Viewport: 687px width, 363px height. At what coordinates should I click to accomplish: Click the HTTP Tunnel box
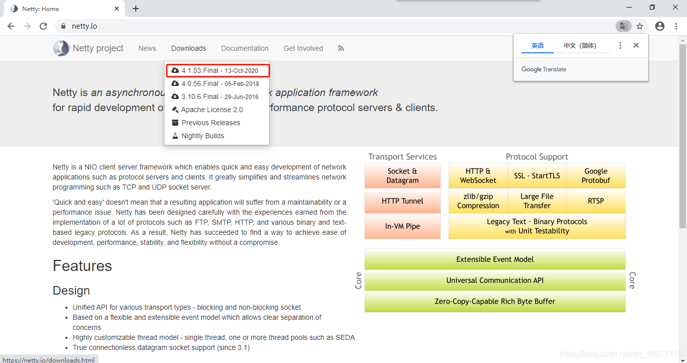402,201
